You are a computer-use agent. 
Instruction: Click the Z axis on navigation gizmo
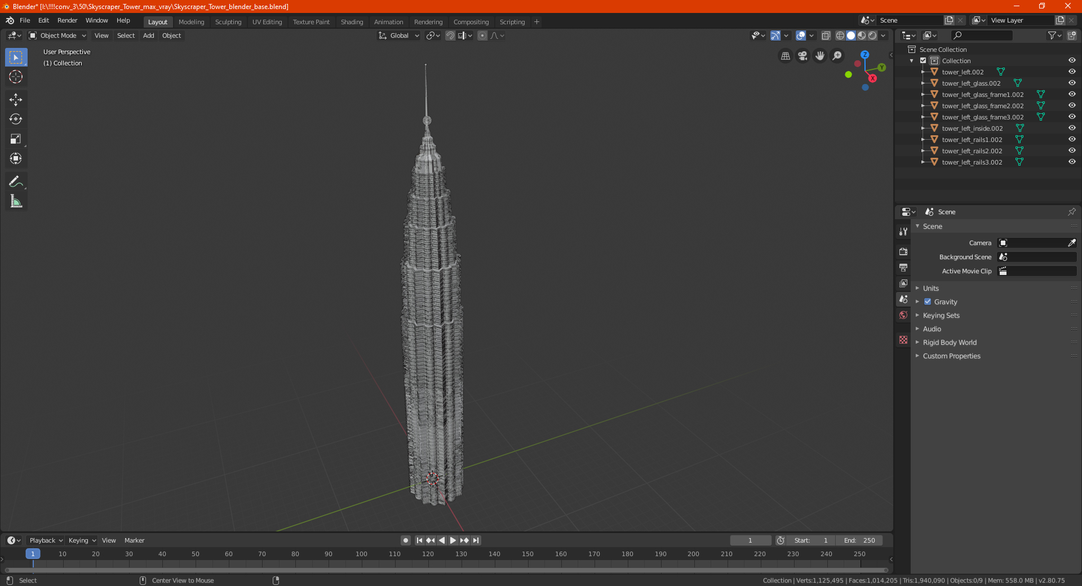[864, 55]
